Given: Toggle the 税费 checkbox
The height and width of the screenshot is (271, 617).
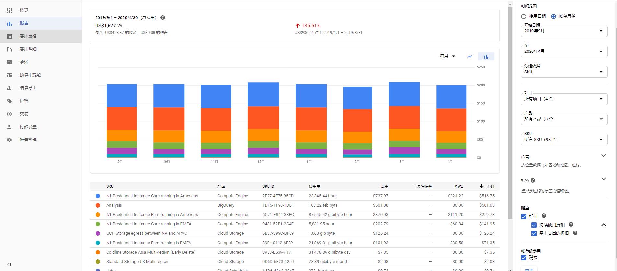Looking at the screenshot, I should click(x=524, y=258).
